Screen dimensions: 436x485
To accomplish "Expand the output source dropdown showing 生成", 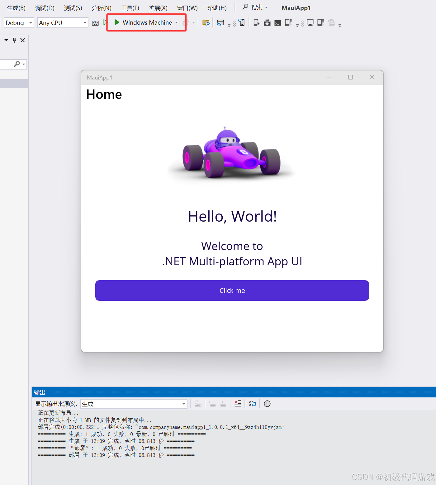I will (184, 404).
